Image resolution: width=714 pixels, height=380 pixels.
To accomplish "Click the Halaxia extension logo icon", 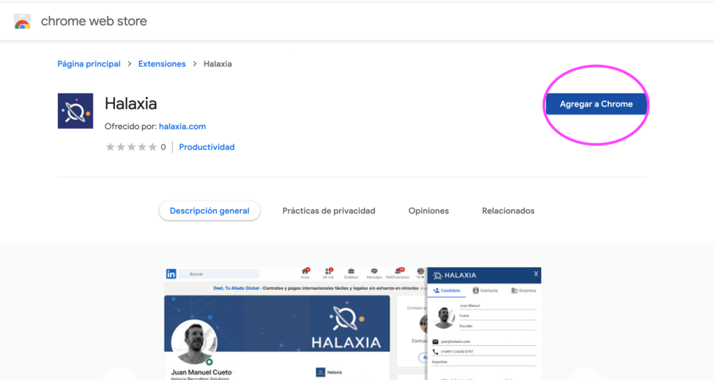I will tap(75, 111).
